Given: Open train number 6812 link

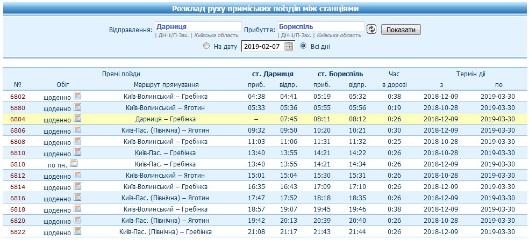Looking at the screenshot, I should tap(18, 176).
